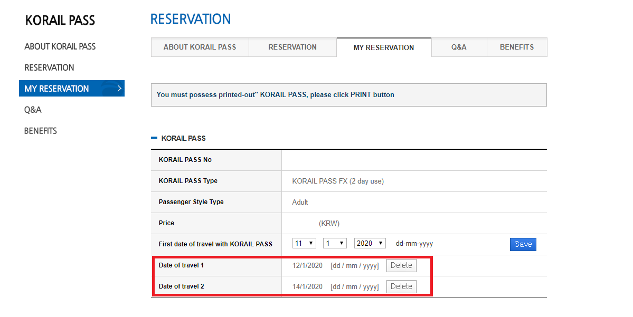Open the day dropdown showing 11
Viewport: 633px width, 317px height.
[304, 244]
